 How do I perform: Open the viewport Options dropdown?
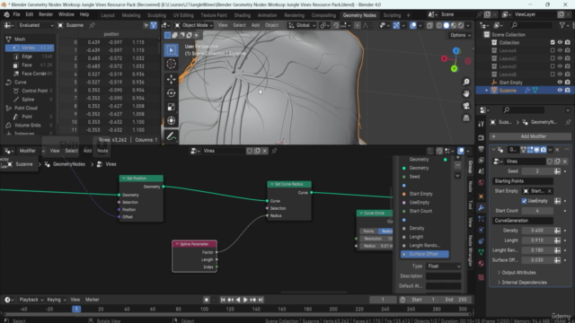click(460, 35)
